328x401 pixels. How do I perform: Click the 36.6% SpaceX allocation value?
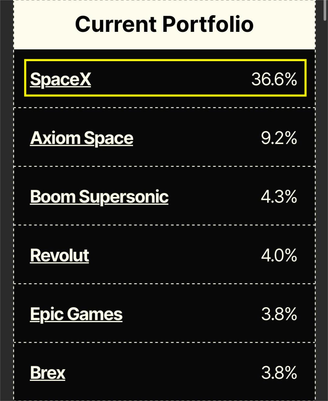(274, 79)
